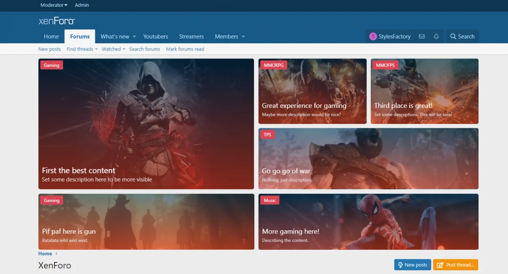Screen dimensions: 508x274
Task: Click the StylesFactory user avatar
Action: [x=373, y=37]
